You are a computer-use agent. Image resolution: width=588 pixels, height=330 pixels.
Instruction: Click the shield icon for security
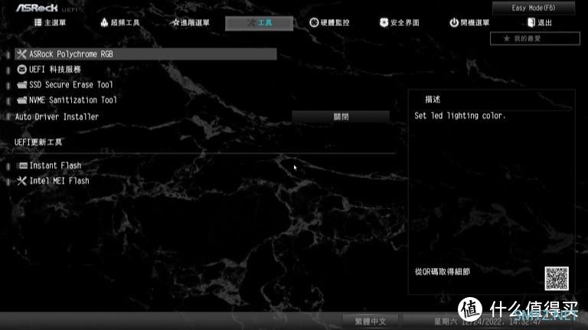[x=384, y=23]
